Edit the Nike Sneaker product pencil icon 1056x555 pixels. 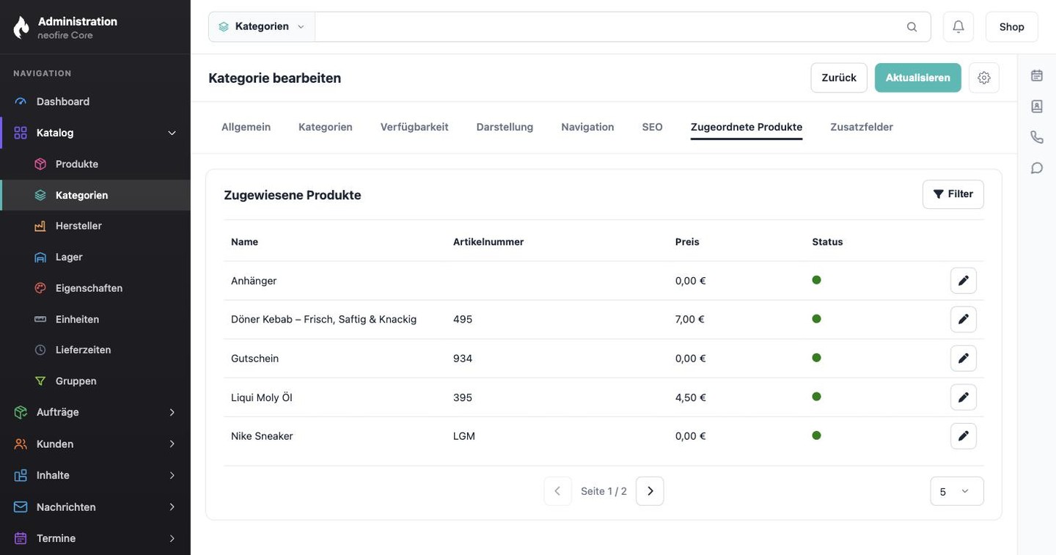(964, 436)
